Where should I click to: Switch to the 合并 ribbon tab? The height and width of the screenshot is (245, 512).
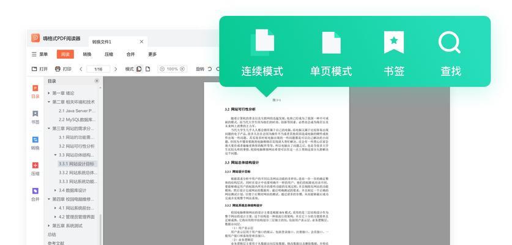point(131,55)
